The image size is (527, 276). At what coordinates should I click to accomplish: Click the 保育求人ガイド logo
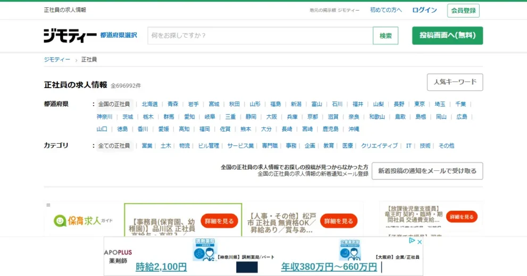click(x=83, y=221)
